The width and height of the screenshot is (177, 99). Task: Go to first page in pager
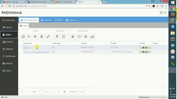point(22,92)
